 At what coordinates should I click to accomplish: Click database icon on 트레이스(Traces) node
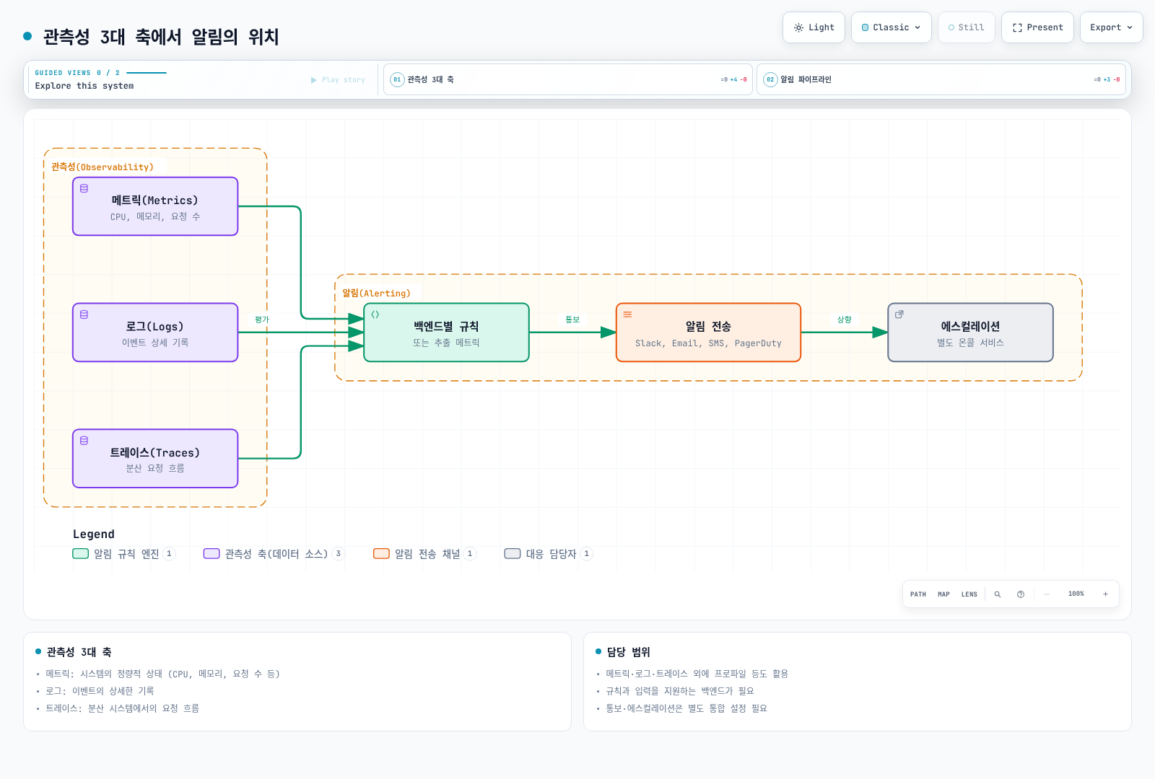point(84,440)
